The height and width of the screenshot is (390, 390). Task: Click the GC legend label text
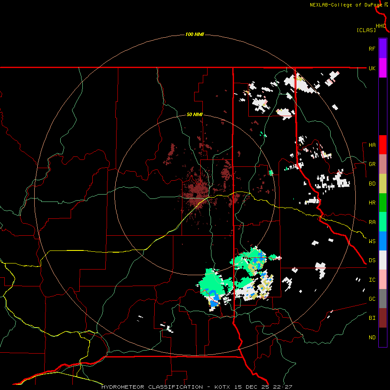click(x=372, y=299)
